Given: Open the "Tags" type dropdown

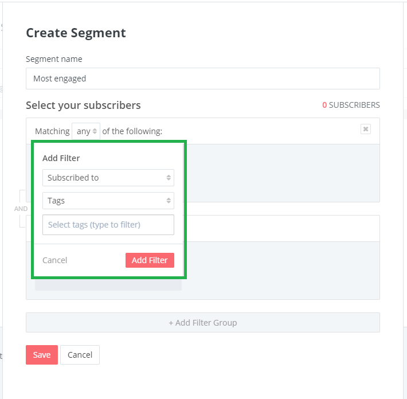Looking at the screenshot, I should click(x=108, y=201).
